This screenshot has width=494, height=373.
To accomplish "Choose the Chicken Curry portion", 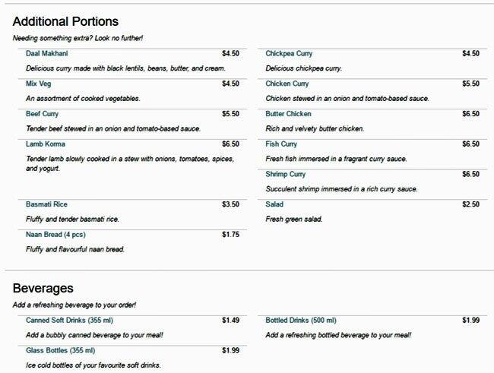I will click(x=287, y=84).
